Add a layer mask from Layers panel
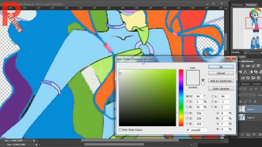Image resolution: width=262 pixels, height=147 pixels. click(248, 134)
